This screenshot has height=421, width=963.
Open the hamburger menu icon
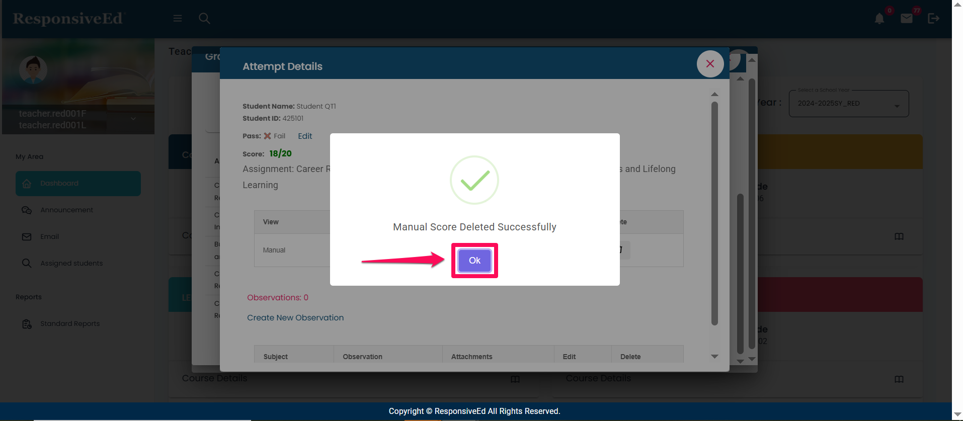point(178,19)
